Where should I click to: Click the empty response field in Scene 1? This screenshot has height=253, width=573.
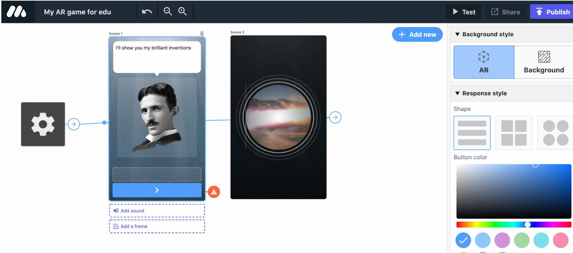coord(157,174)
